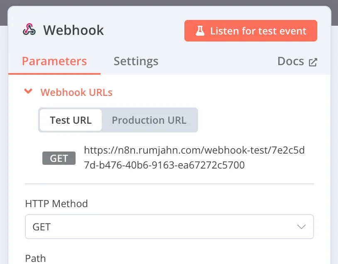Open the Parameters tab

[54, 61]
